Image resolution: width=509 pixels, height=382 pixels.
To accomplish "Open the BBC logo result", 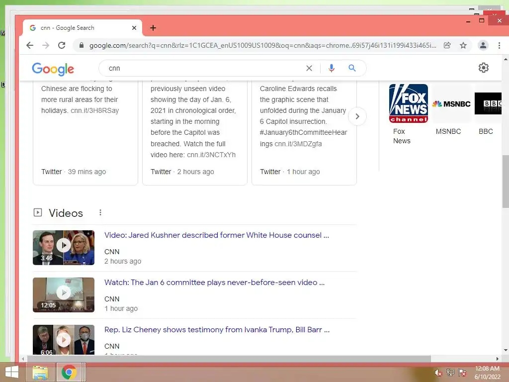I will (488, 103).
